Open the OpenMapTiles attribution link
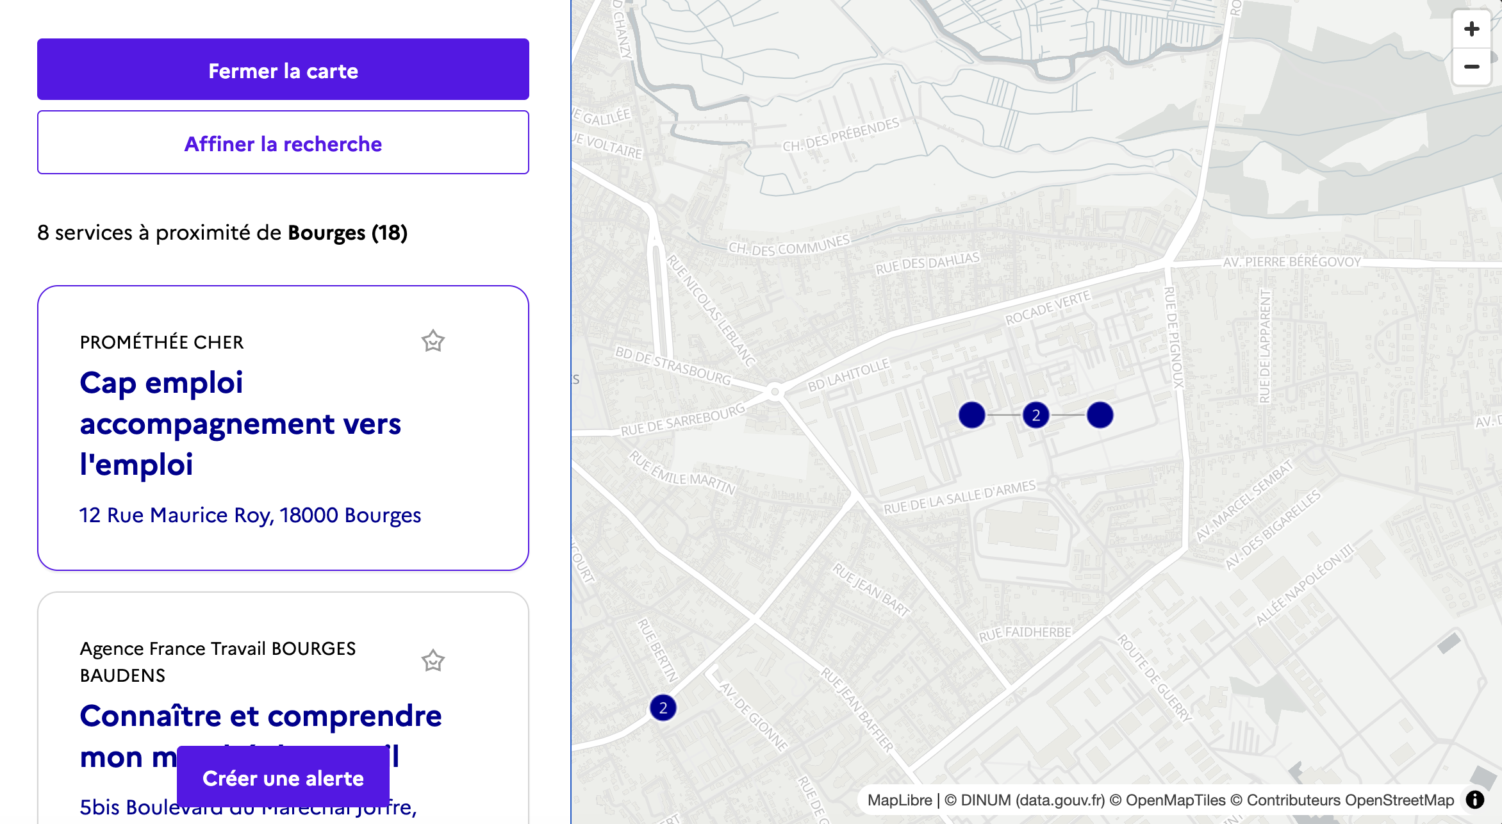 coord(1175,800)
